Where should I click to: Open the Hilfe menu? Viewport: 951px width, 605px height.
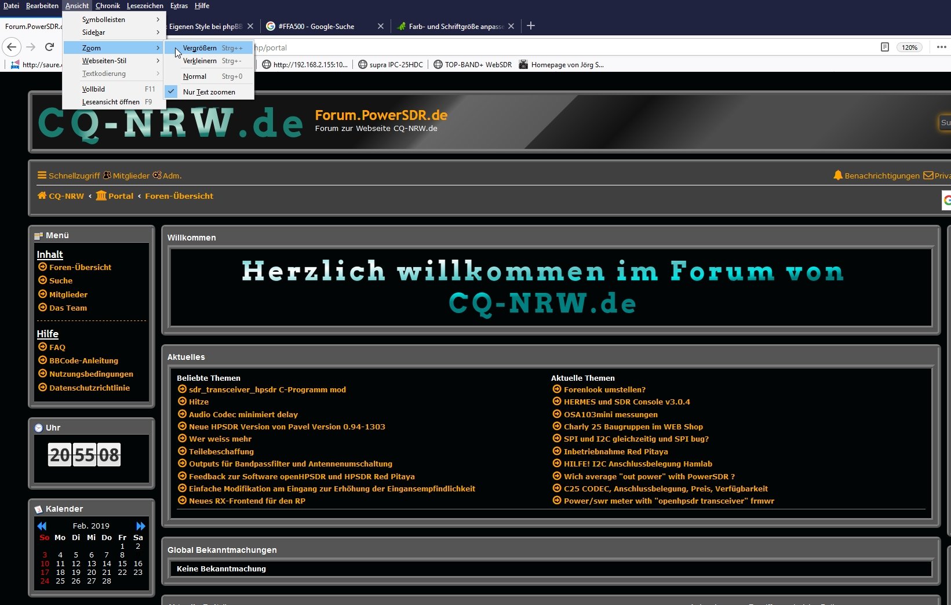(x=202, y=5)
